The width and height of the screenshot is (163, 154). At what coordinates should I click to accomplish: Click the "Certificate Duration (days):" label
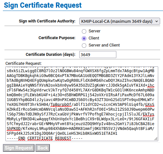(50, 55)
